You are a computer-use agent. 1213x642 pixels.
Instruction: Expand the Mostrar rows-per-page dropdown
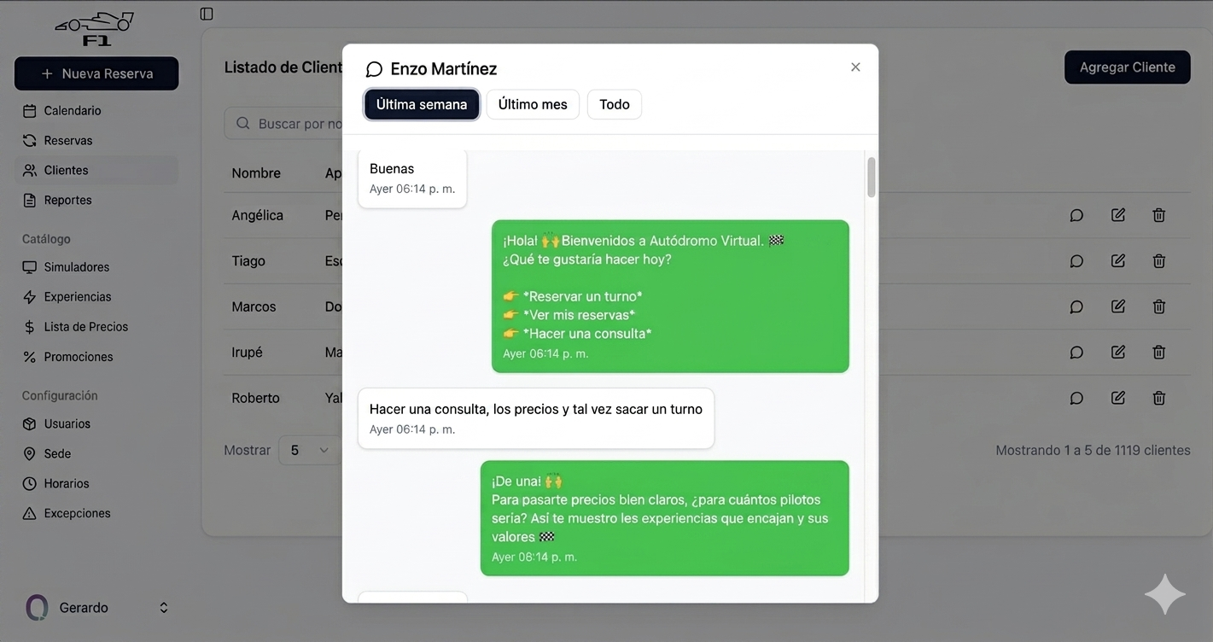coord(309,450)
